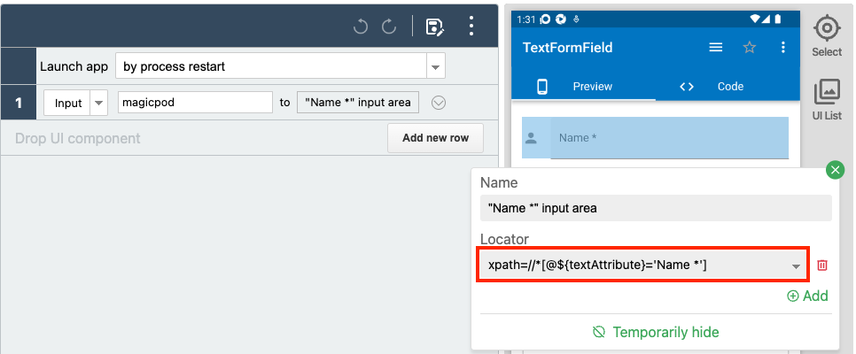This screenshot has height=354, width=856.
Task: Select step number 1 row handle
Action: (19, 103)
